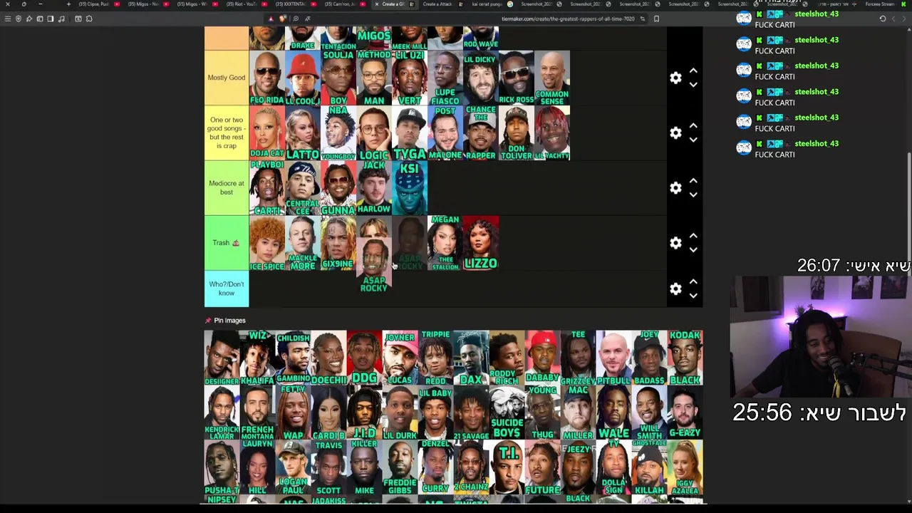Select the Rick Ross image

click(x=517, y=78)
